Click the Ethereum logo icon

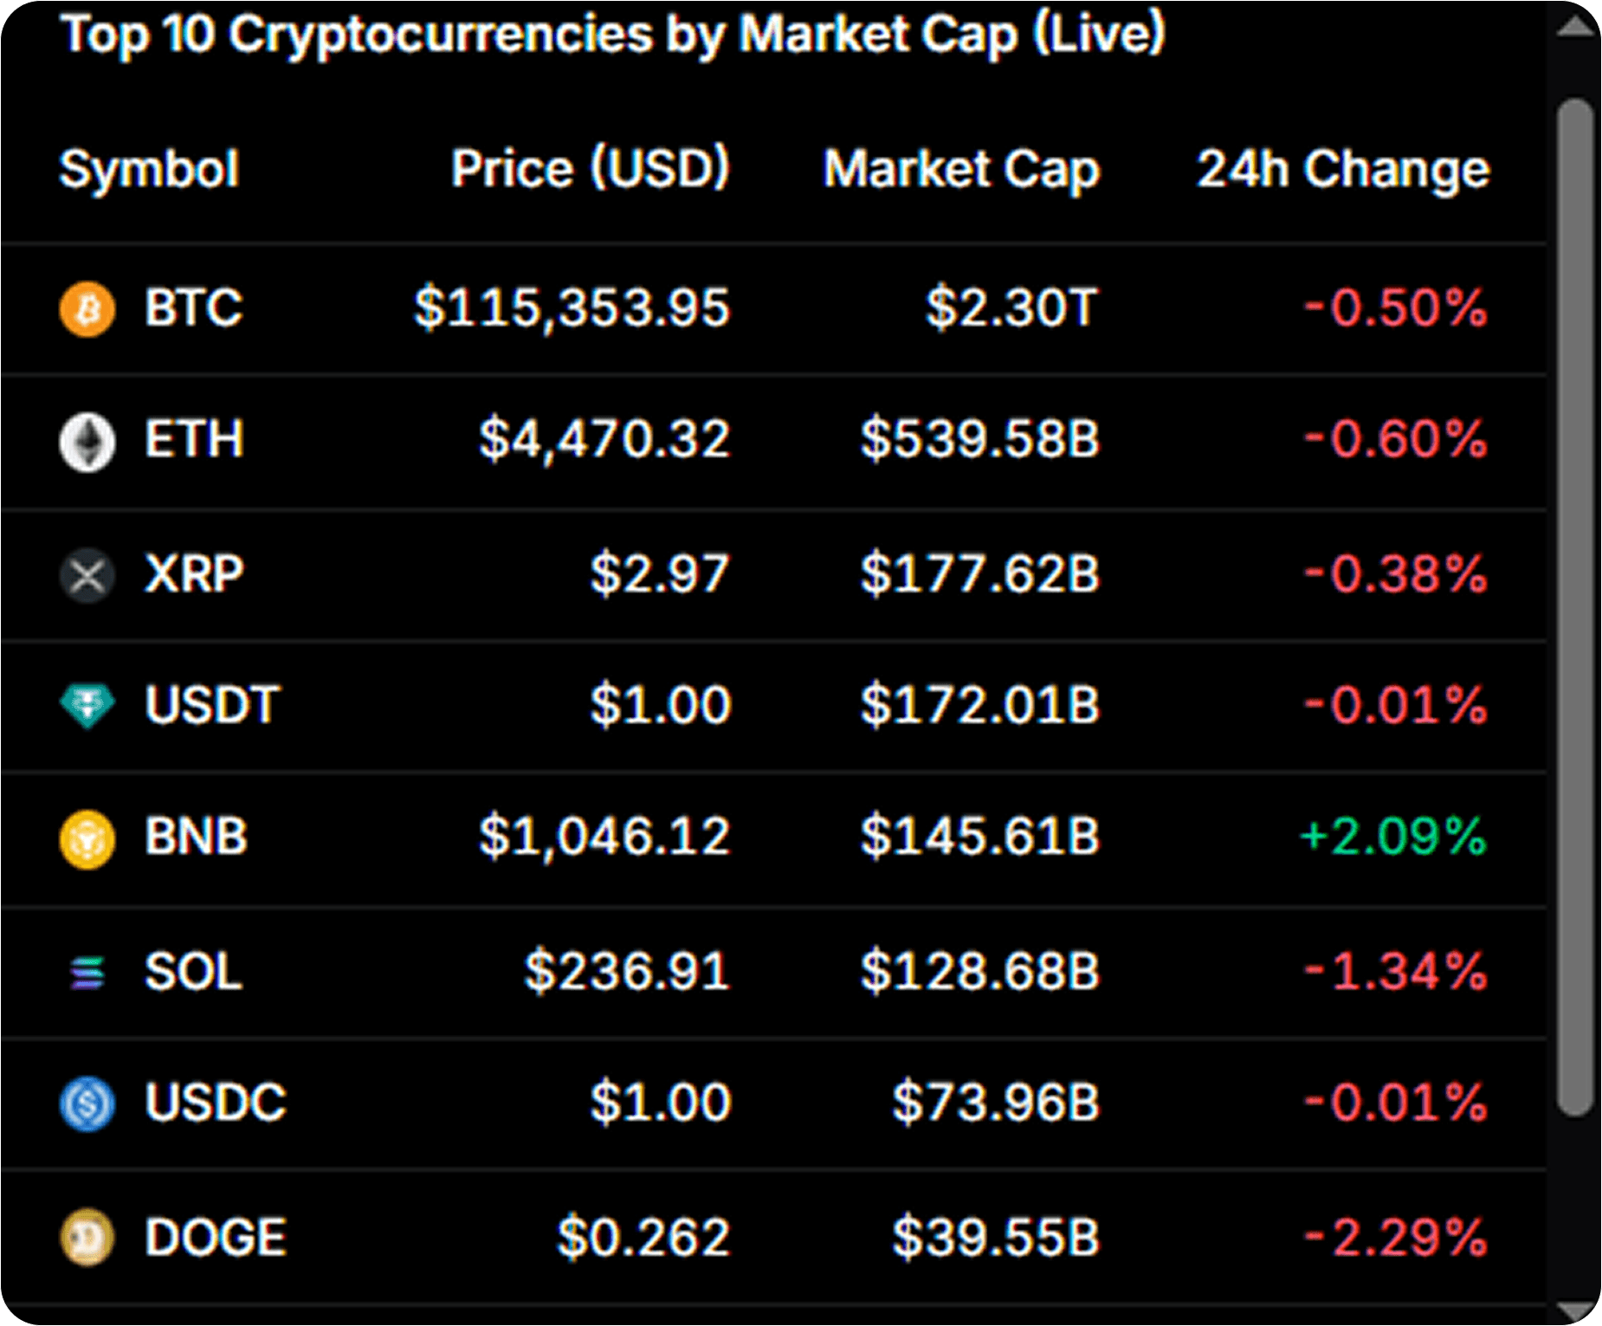click(x=87, y=442)
